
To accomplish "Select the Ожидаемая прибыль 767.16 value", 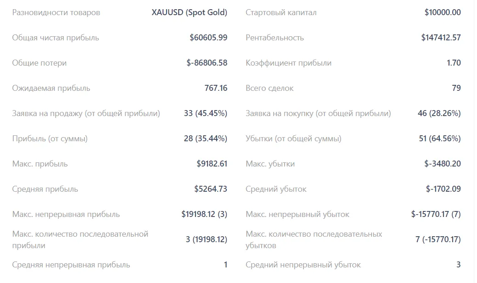I will [x=216, y=88].
